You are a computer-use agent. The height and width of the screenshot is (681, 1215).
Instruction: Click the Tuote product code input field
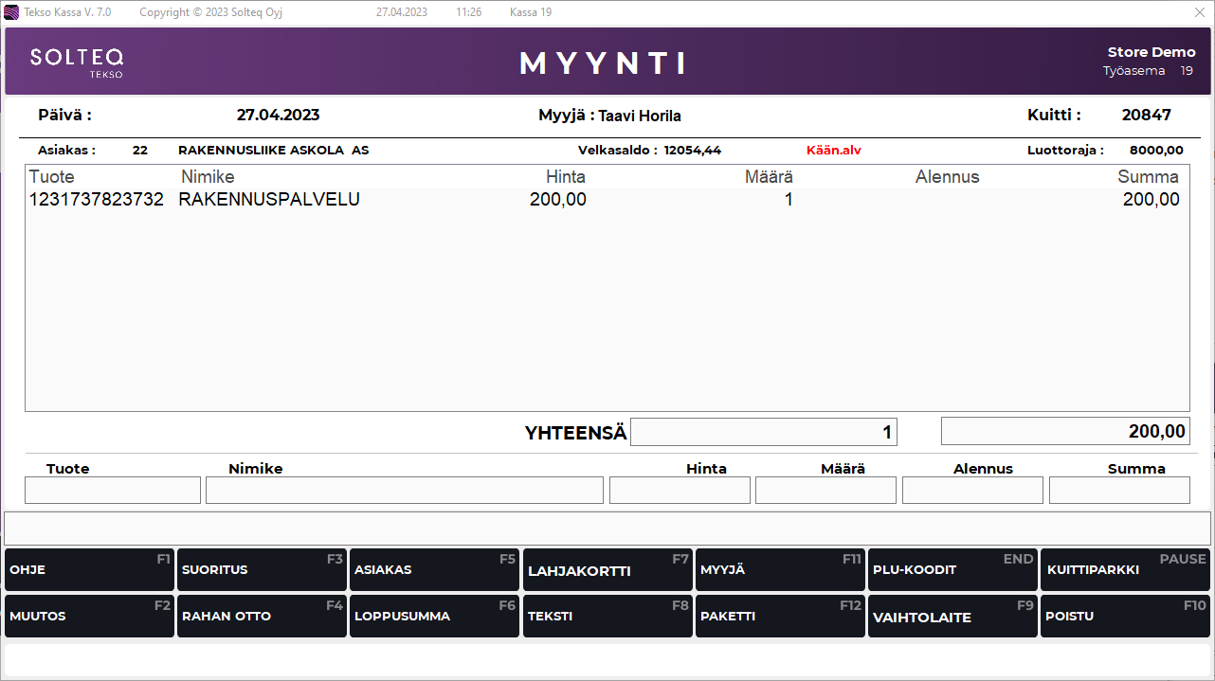(x=113, y=491)
